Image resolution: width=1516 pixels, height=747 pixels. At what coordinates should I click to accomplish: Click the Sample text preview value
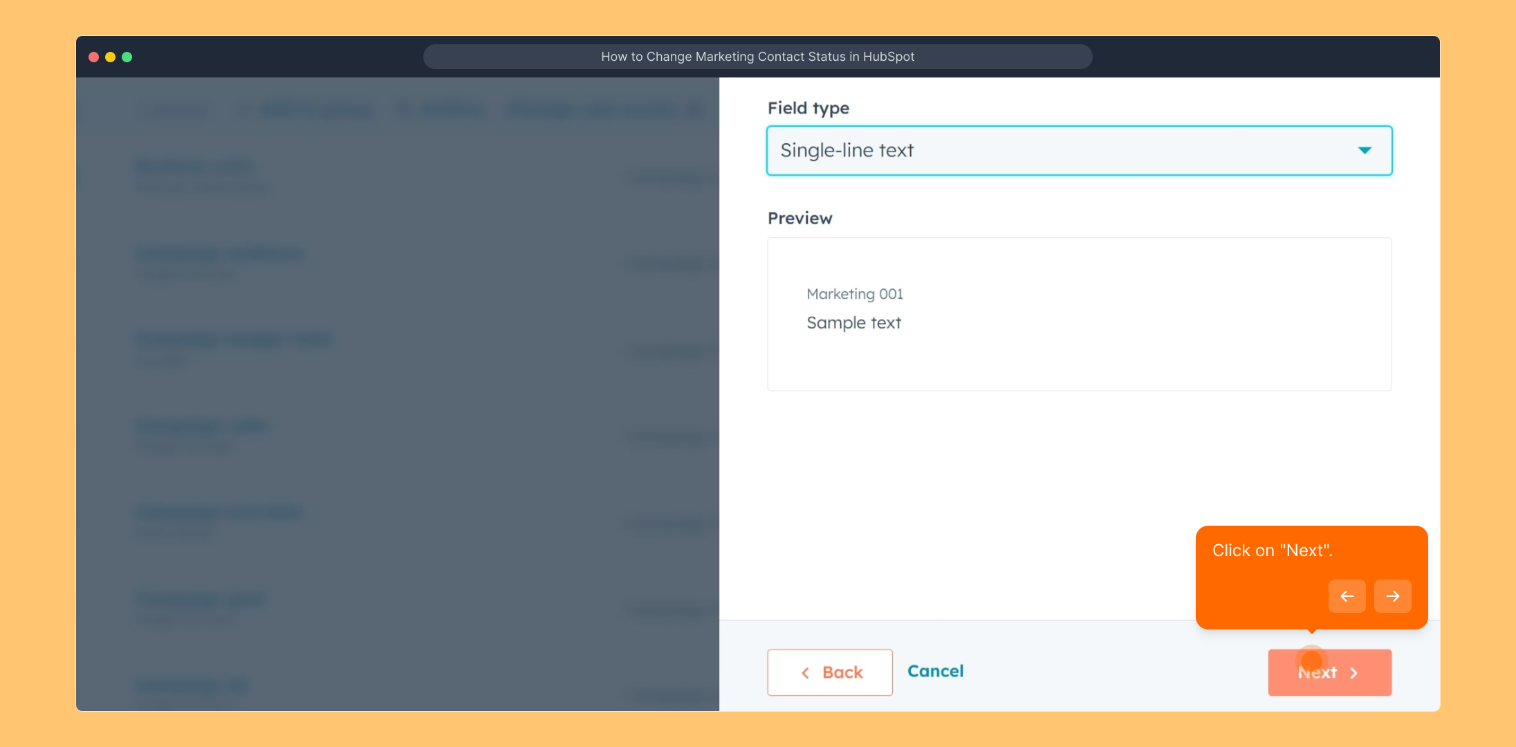(x=853, y=323)
